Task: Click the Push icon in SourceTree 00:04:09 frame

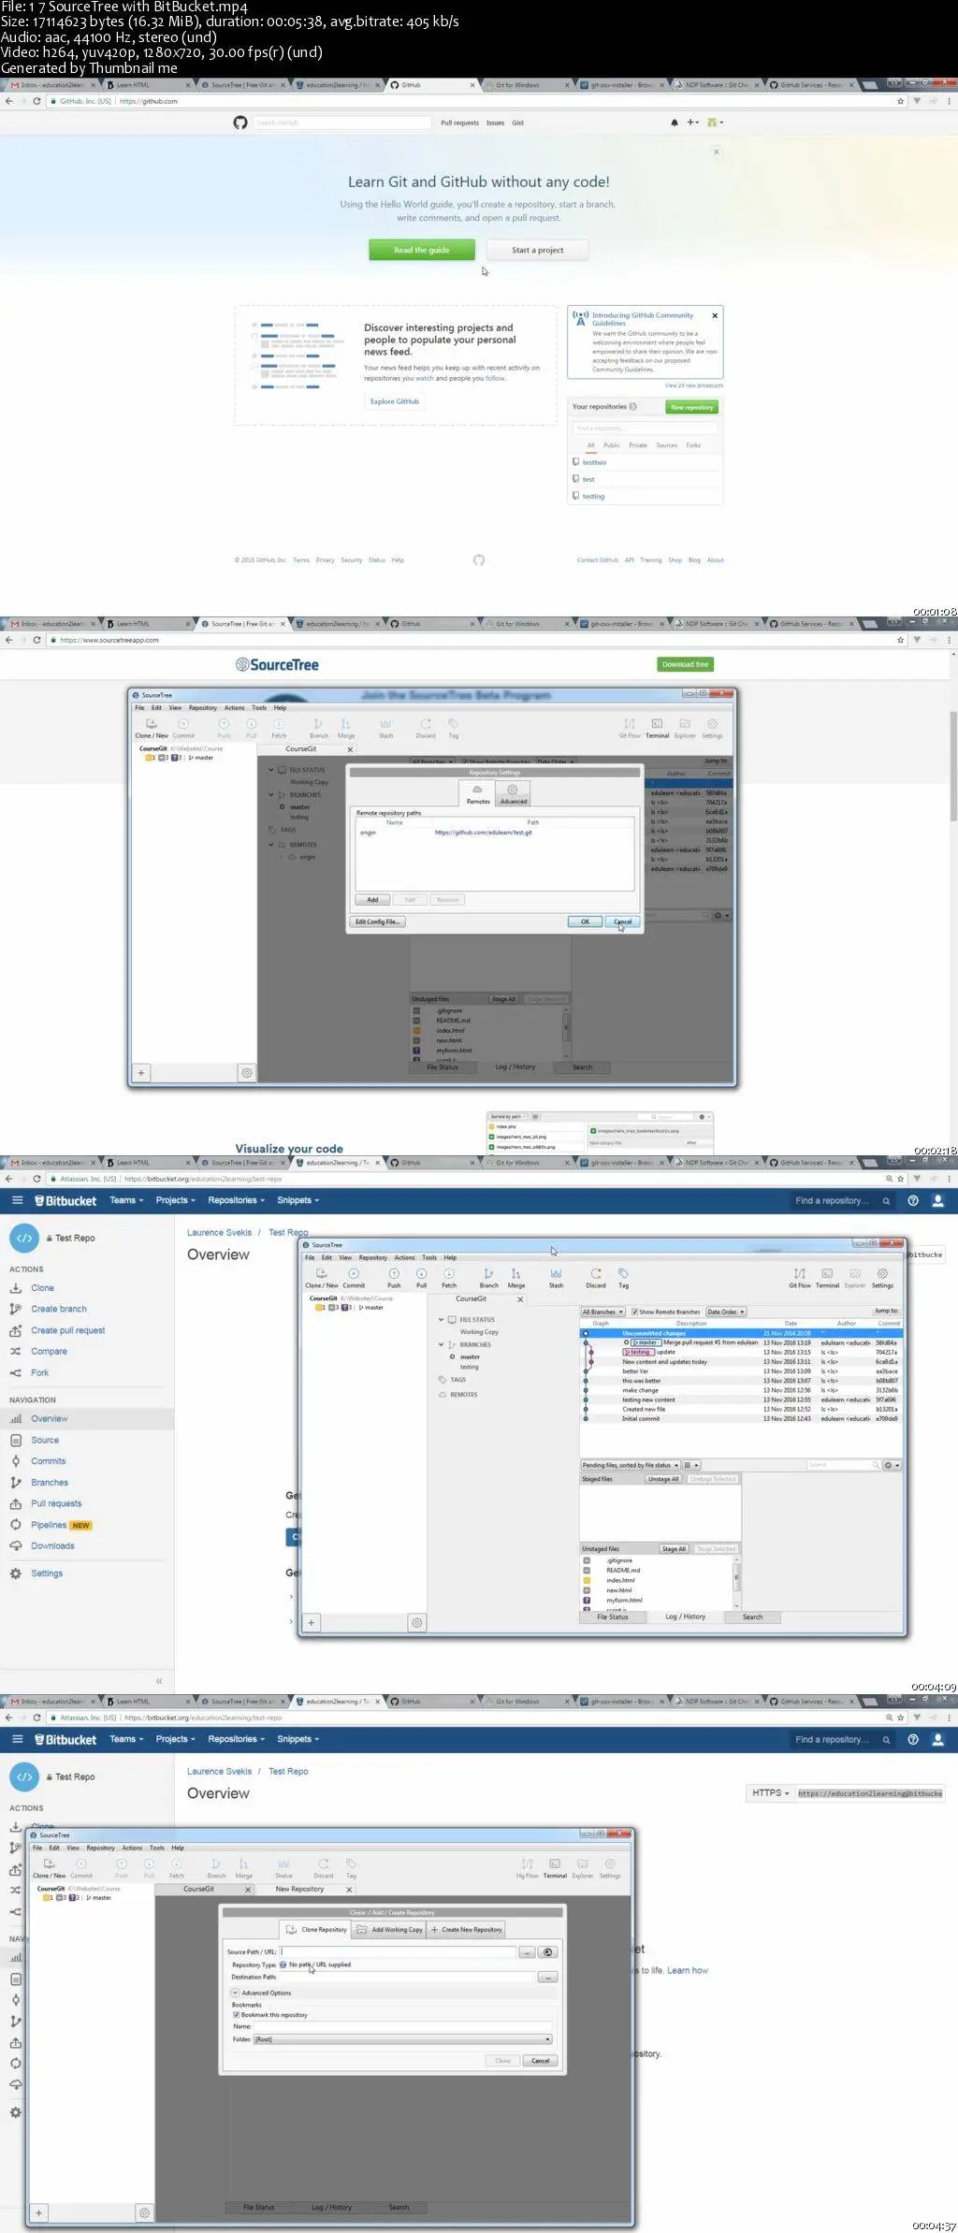Action: (394, 1274)
